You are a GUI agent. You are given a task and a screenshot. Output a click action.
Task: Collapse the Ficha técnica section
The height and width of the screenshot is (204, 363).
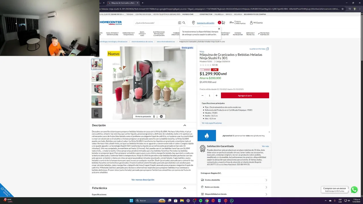point(185,188)
